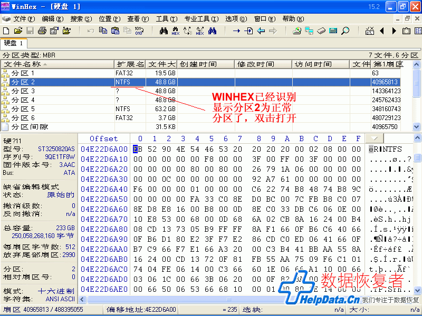The width and height of the screenshot is (422, 316).
Task: Open the 编辑(E) menu
Action: tap(53, 19)
